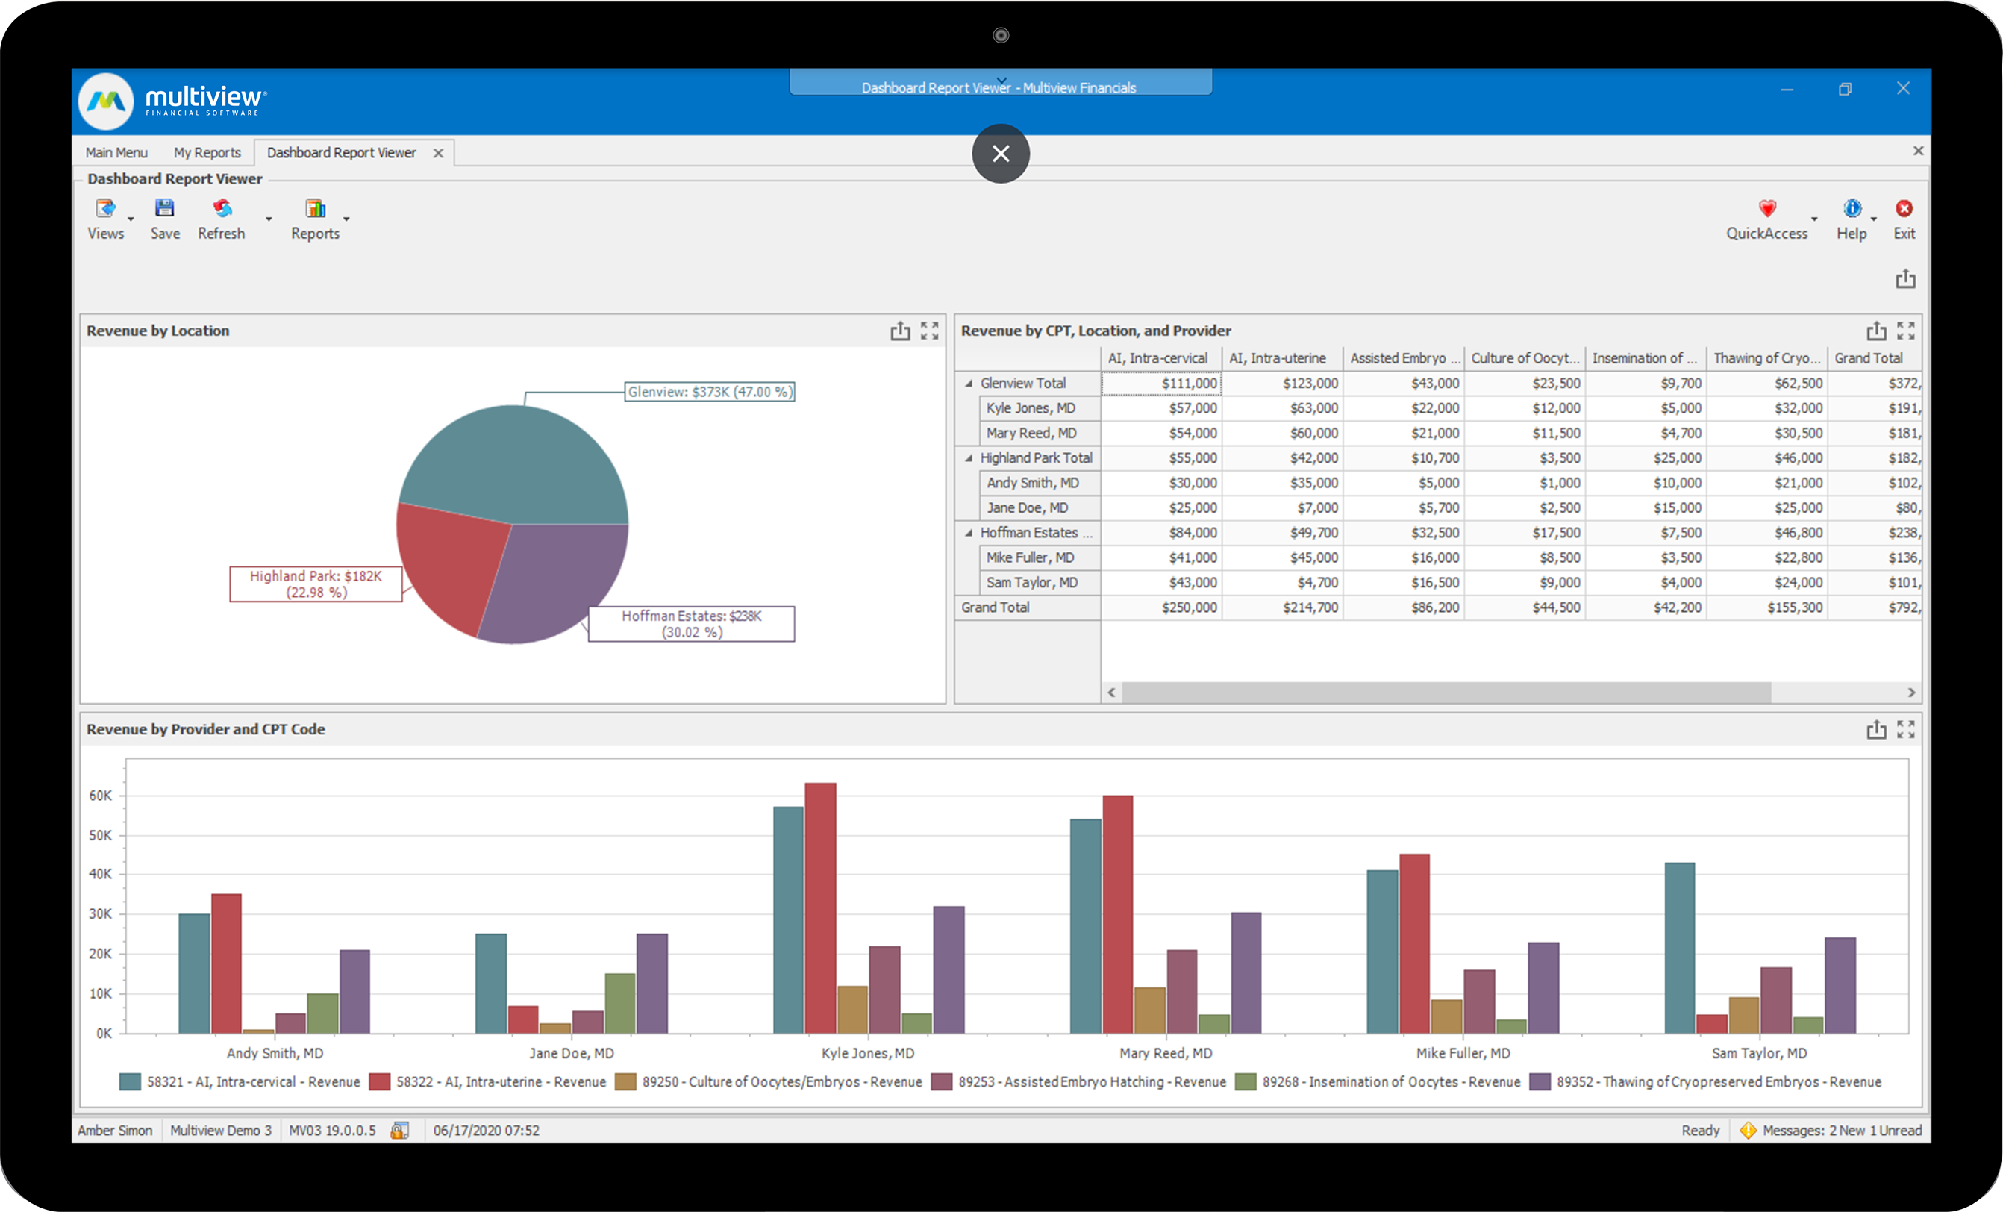Screen dimensions: 2003x1212
Task: Open the Reports dropdown arrow
Action: click(346, 221)
